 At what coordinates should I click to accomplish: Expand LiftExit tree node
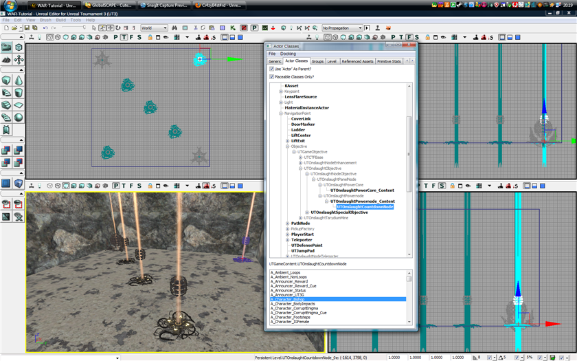click(287, 141)
